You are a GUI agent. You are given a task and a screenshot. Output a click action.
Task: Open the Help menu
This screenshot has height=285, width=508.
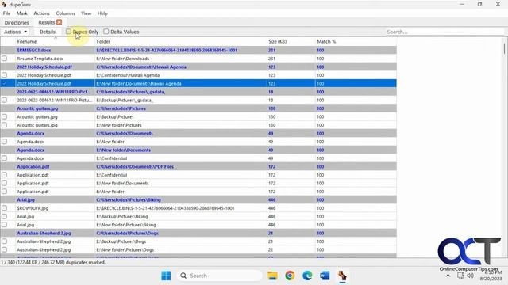tap(102, 13)
